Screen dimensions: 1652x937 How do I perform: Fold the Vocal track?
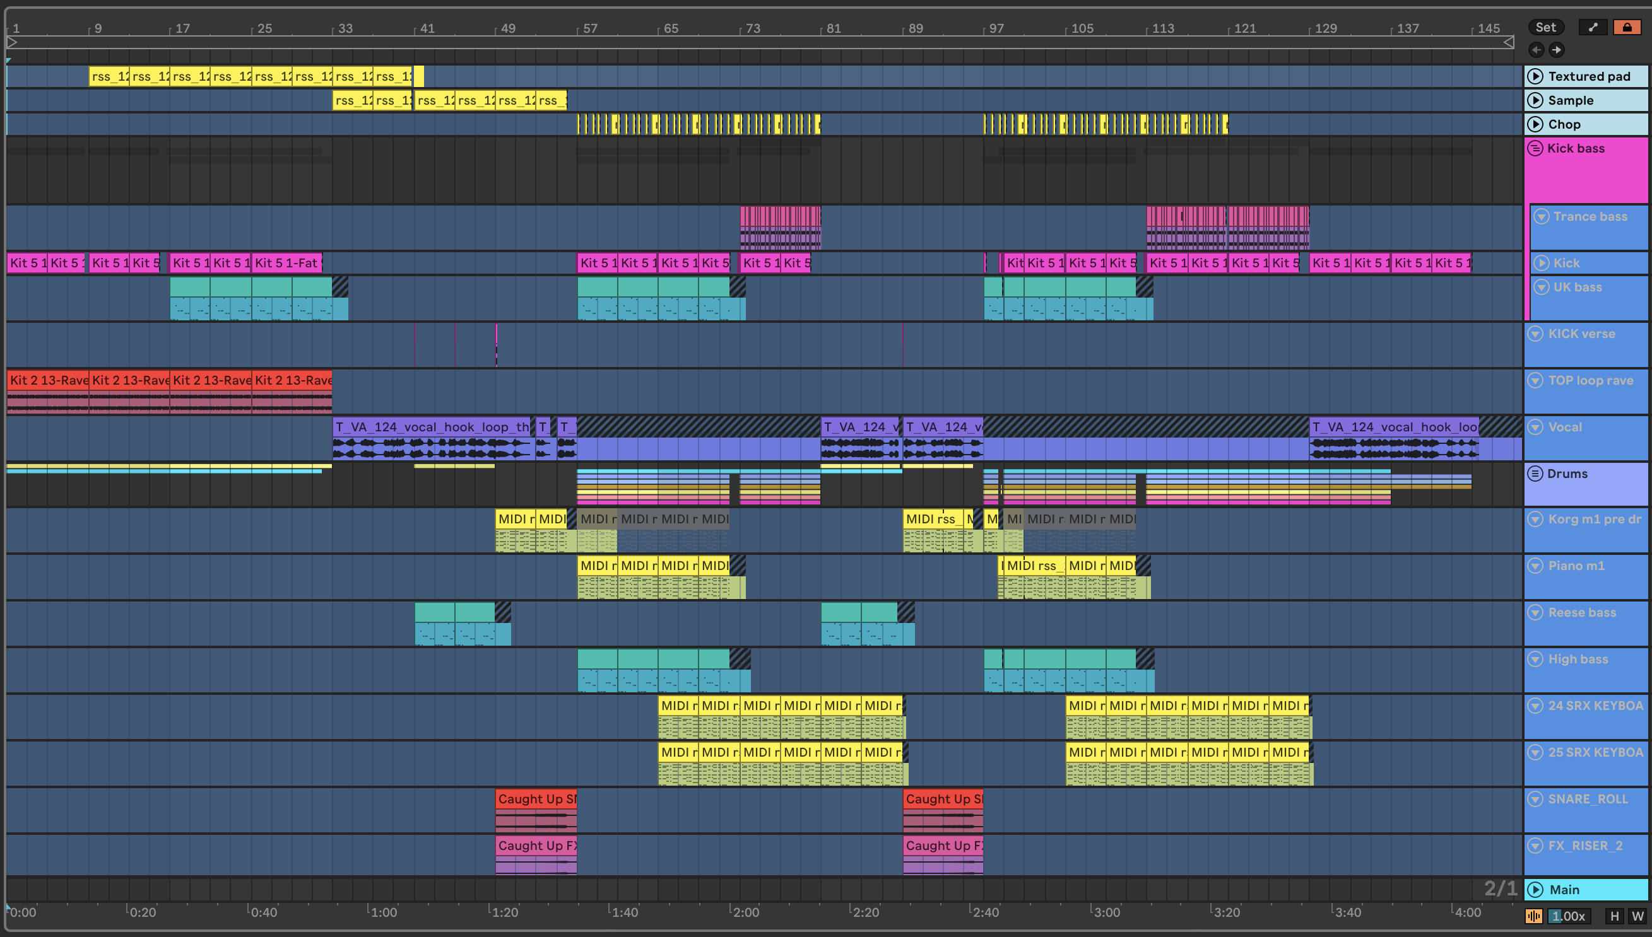[x=1535, y=427]
